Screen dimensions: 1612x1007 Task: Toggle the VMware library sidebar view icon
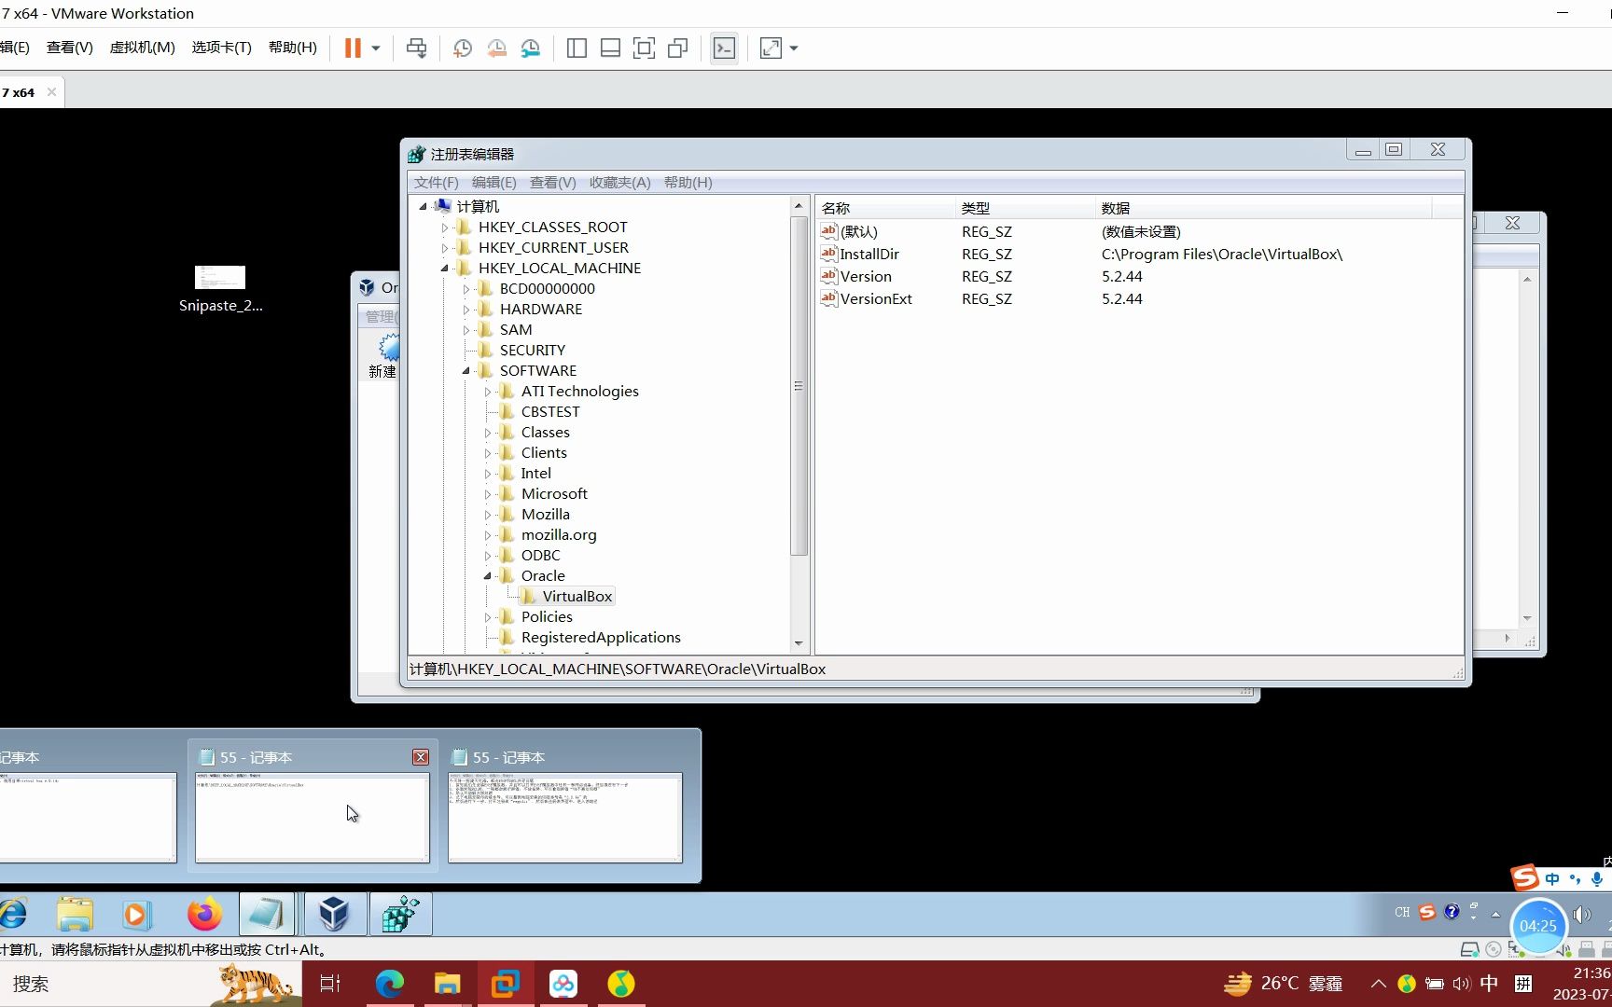tap(577, 48)
